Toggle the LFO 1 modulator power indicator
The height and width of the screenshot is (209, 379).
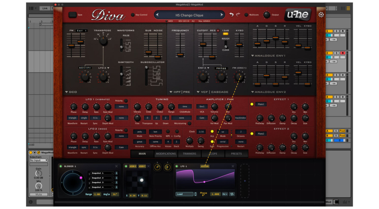click(177, 166)
